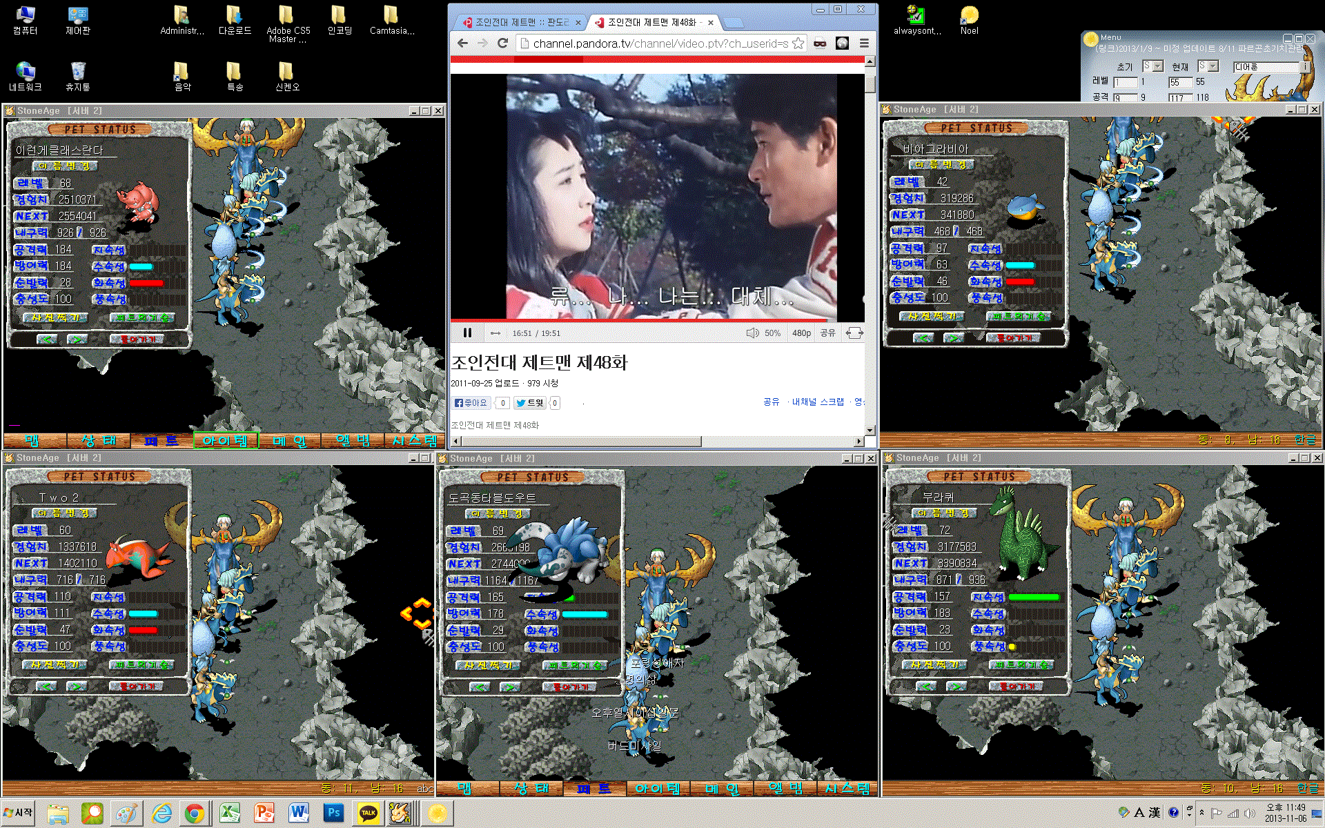Click the Facebook 좋아요 button
Screen dimensions: 1325x828
(471, 403)
